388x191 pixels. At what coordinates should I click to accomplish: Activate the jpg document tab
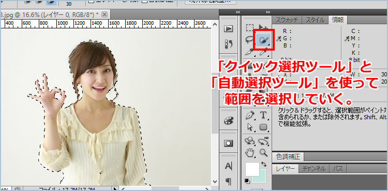51,14
